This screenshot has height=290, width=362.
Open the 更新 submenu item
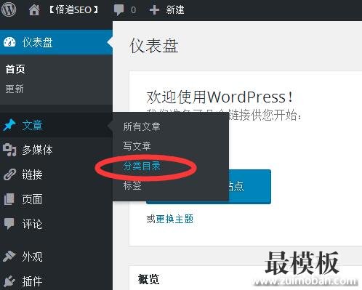15,89
